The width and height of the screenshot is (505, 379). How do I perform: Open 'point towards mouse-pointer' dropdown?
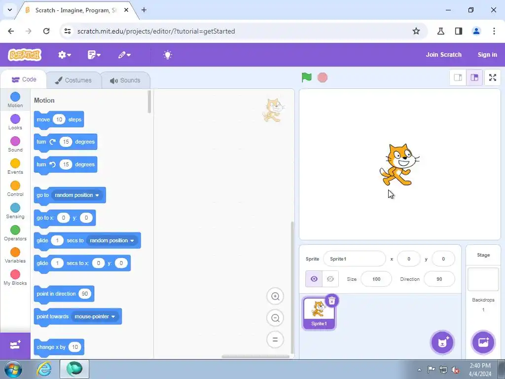click(95, 316)
